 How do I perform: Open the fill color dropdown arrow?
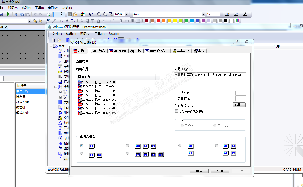pyautogui.click(x=241, y=14)
